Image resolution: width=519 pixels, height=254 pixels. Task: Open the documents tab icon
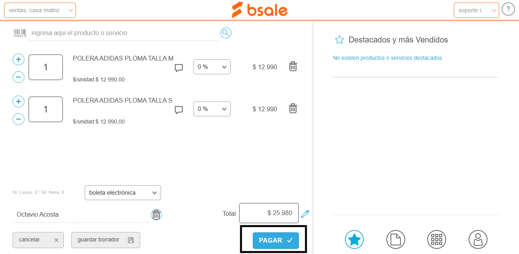click(x=396, y=239)
